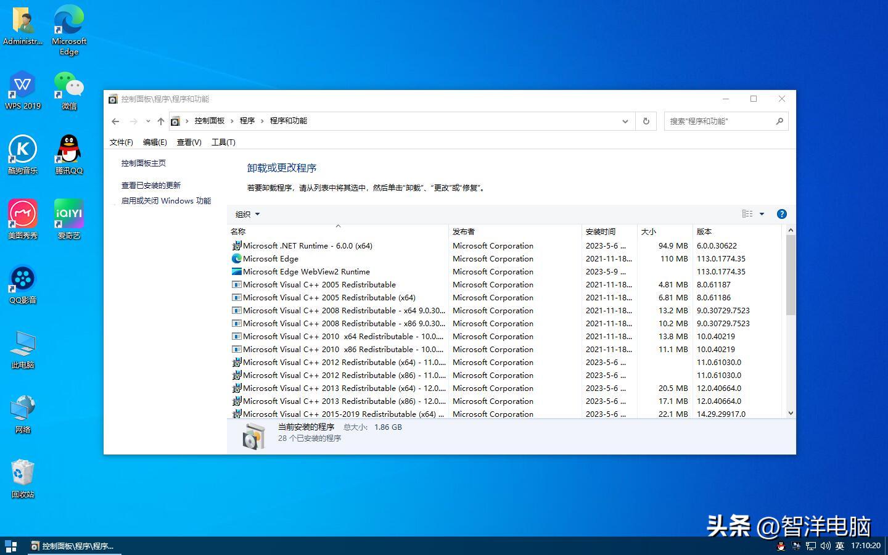The height and width of the screenshot is (555, 888).
Task: Select Microsoft Edge WebView2 Runtime entry
Action: (306, 272)
